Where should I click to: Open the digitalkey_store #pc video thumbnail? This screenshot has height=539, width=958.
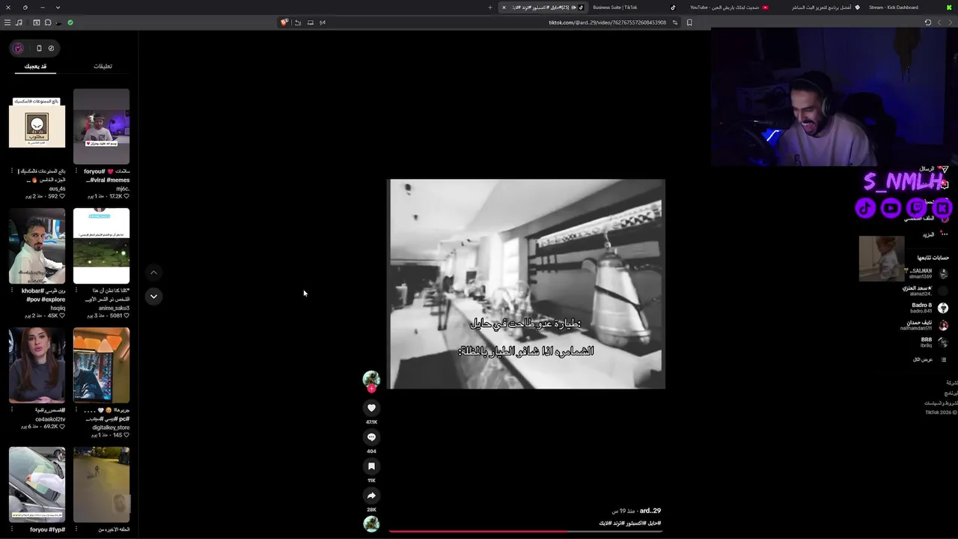point(102,365)
